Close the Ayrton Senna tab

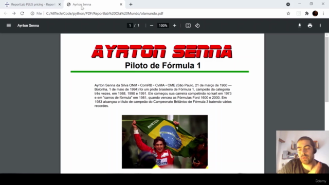tap(121, 5)
